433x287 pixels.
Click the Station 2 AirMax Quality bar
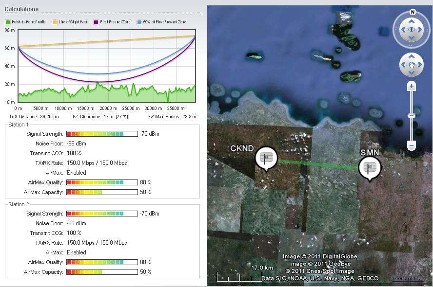pyautogui.click(x=102, y=262)
